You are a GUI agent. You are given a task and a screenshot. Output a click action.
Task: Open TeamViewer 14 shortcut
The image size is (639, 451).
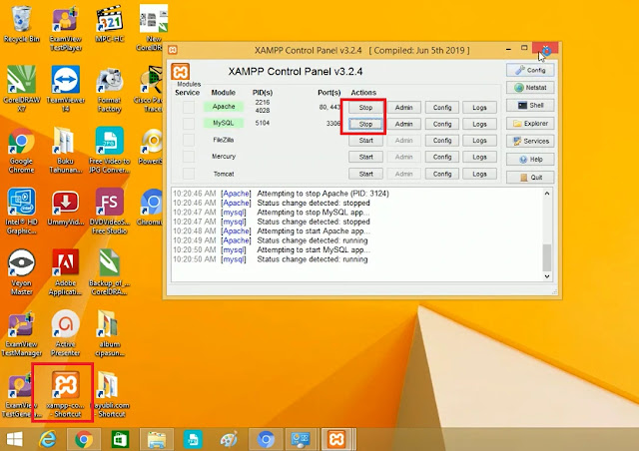66,89
